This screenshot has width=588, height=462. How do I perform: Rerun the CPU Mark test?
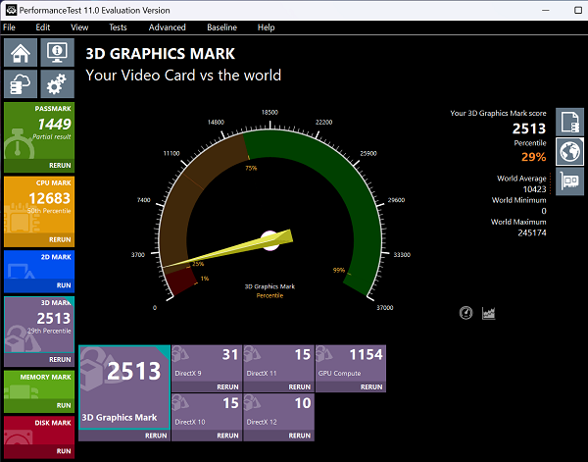pyautogui.click(x=60, y=239)
